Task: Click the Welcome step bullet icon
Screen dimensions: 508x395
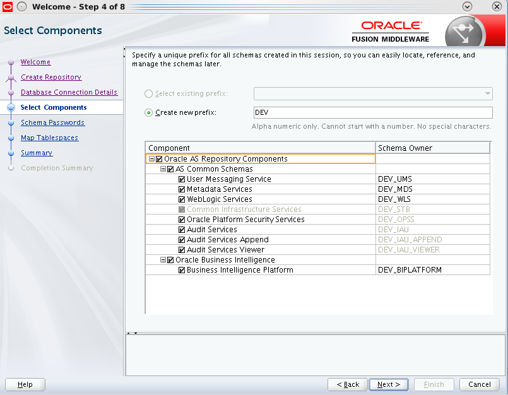Action: [11, 62]
